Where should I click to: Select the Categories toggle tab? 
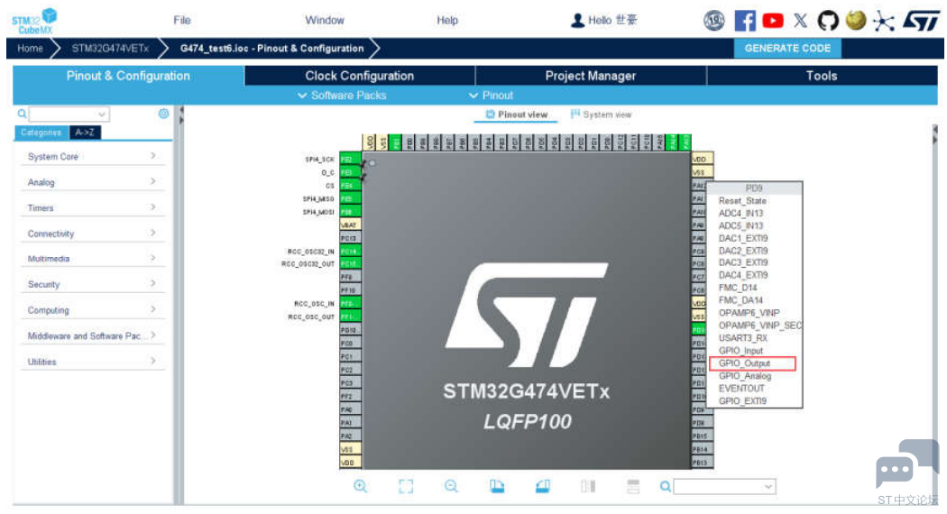pyautogui.click(x=41, y=133)
